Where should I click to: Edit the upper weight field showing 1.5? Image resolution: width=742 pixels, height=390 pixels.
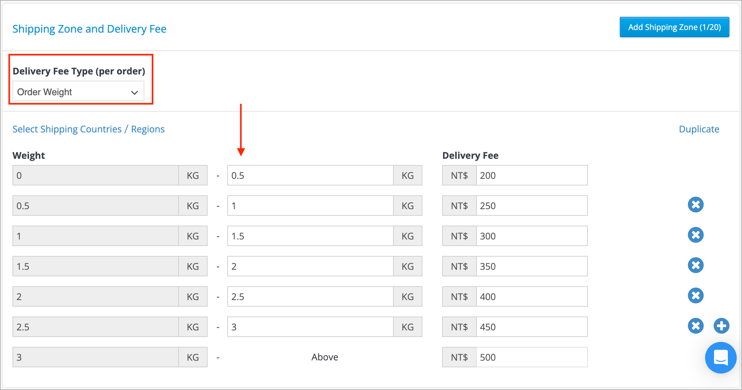pos(310,236)
